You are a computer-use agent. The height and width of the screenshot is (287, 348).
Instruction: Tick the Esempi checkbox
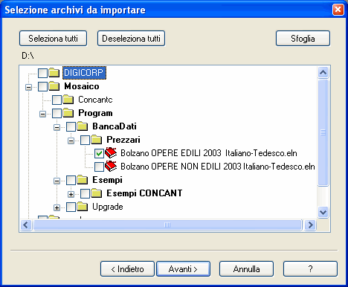(71, 180)
